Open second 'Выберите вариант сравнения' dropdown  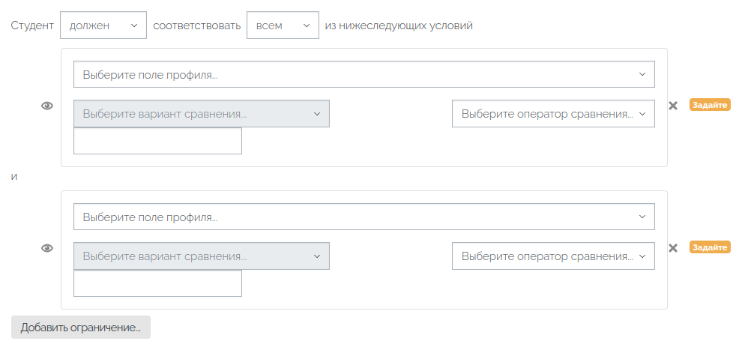[202, 256]
